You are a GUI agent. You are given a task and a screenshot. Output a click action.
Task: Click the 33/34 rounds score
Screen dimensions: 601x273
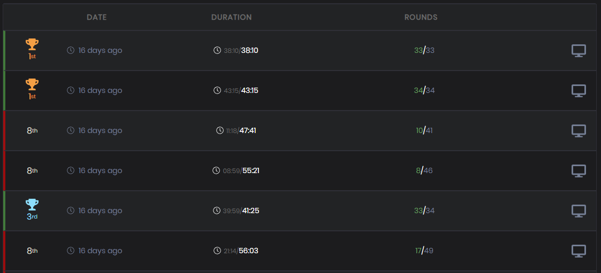click(424, 210)
